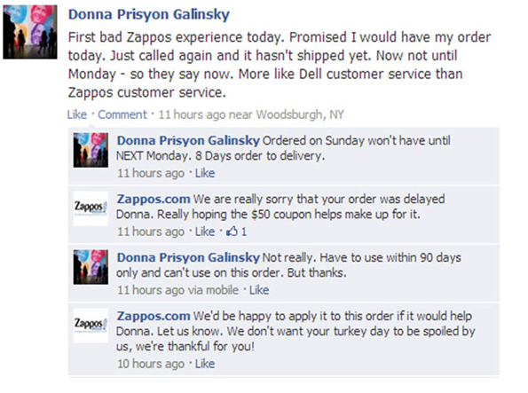Open Donna's name on the 'Ordered on Sunday' comment
The width and height of the screenshot is (528, 393).
[x=188, y=140]
